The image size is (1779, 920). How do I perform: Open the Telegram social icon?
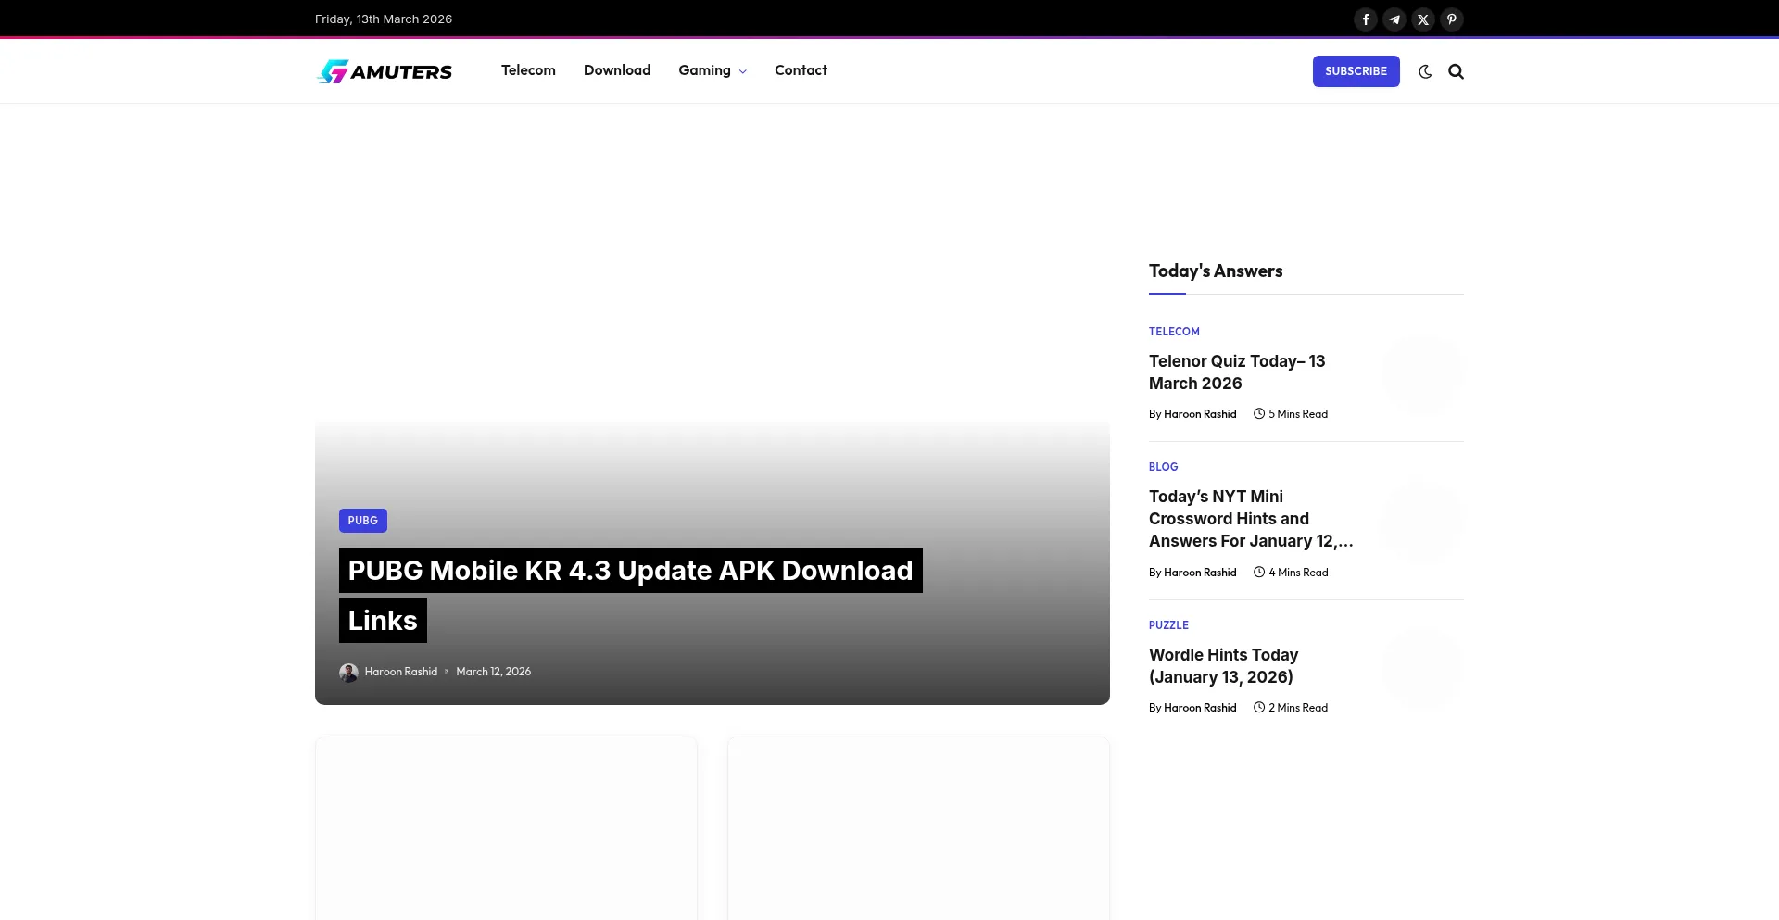point(1394,19)
